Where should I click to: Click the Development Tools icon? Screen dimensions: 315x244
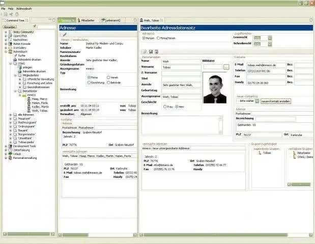pos(10,146)
